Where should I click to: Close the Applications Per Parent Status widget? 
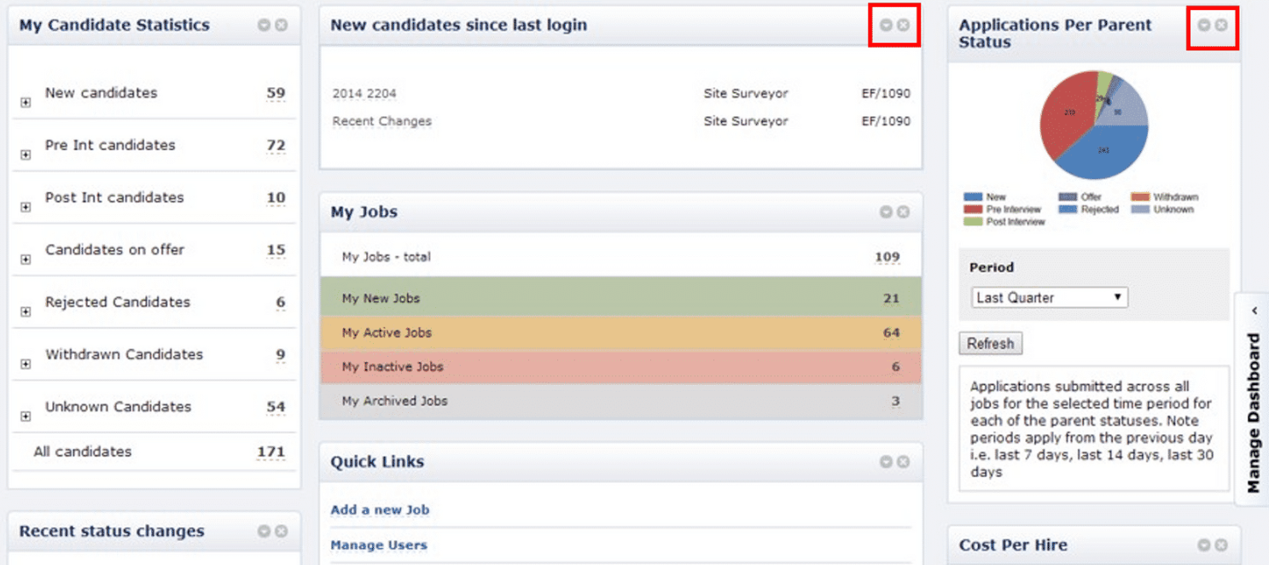[1221, 26]
